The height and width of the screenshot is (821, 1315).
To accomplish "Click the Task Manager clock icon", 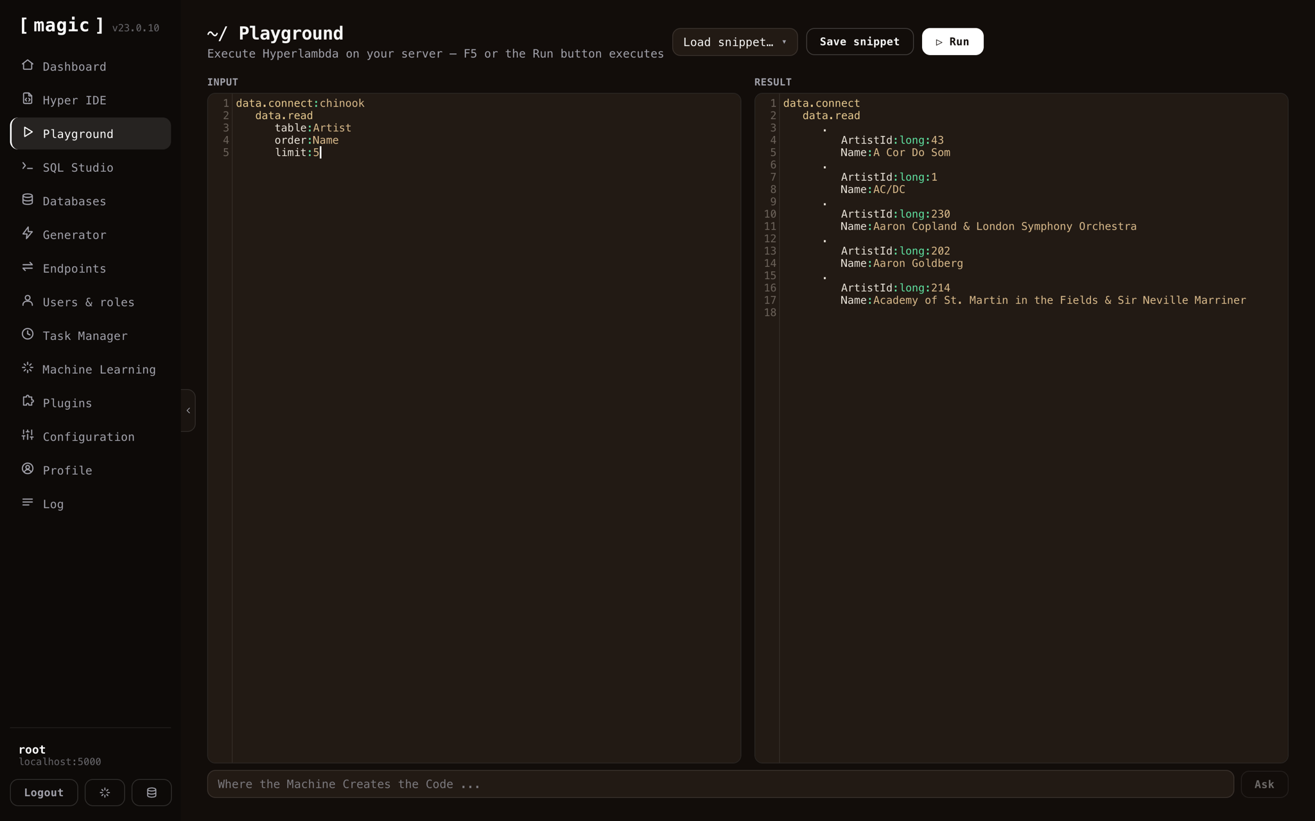I will tap(28, 334).
